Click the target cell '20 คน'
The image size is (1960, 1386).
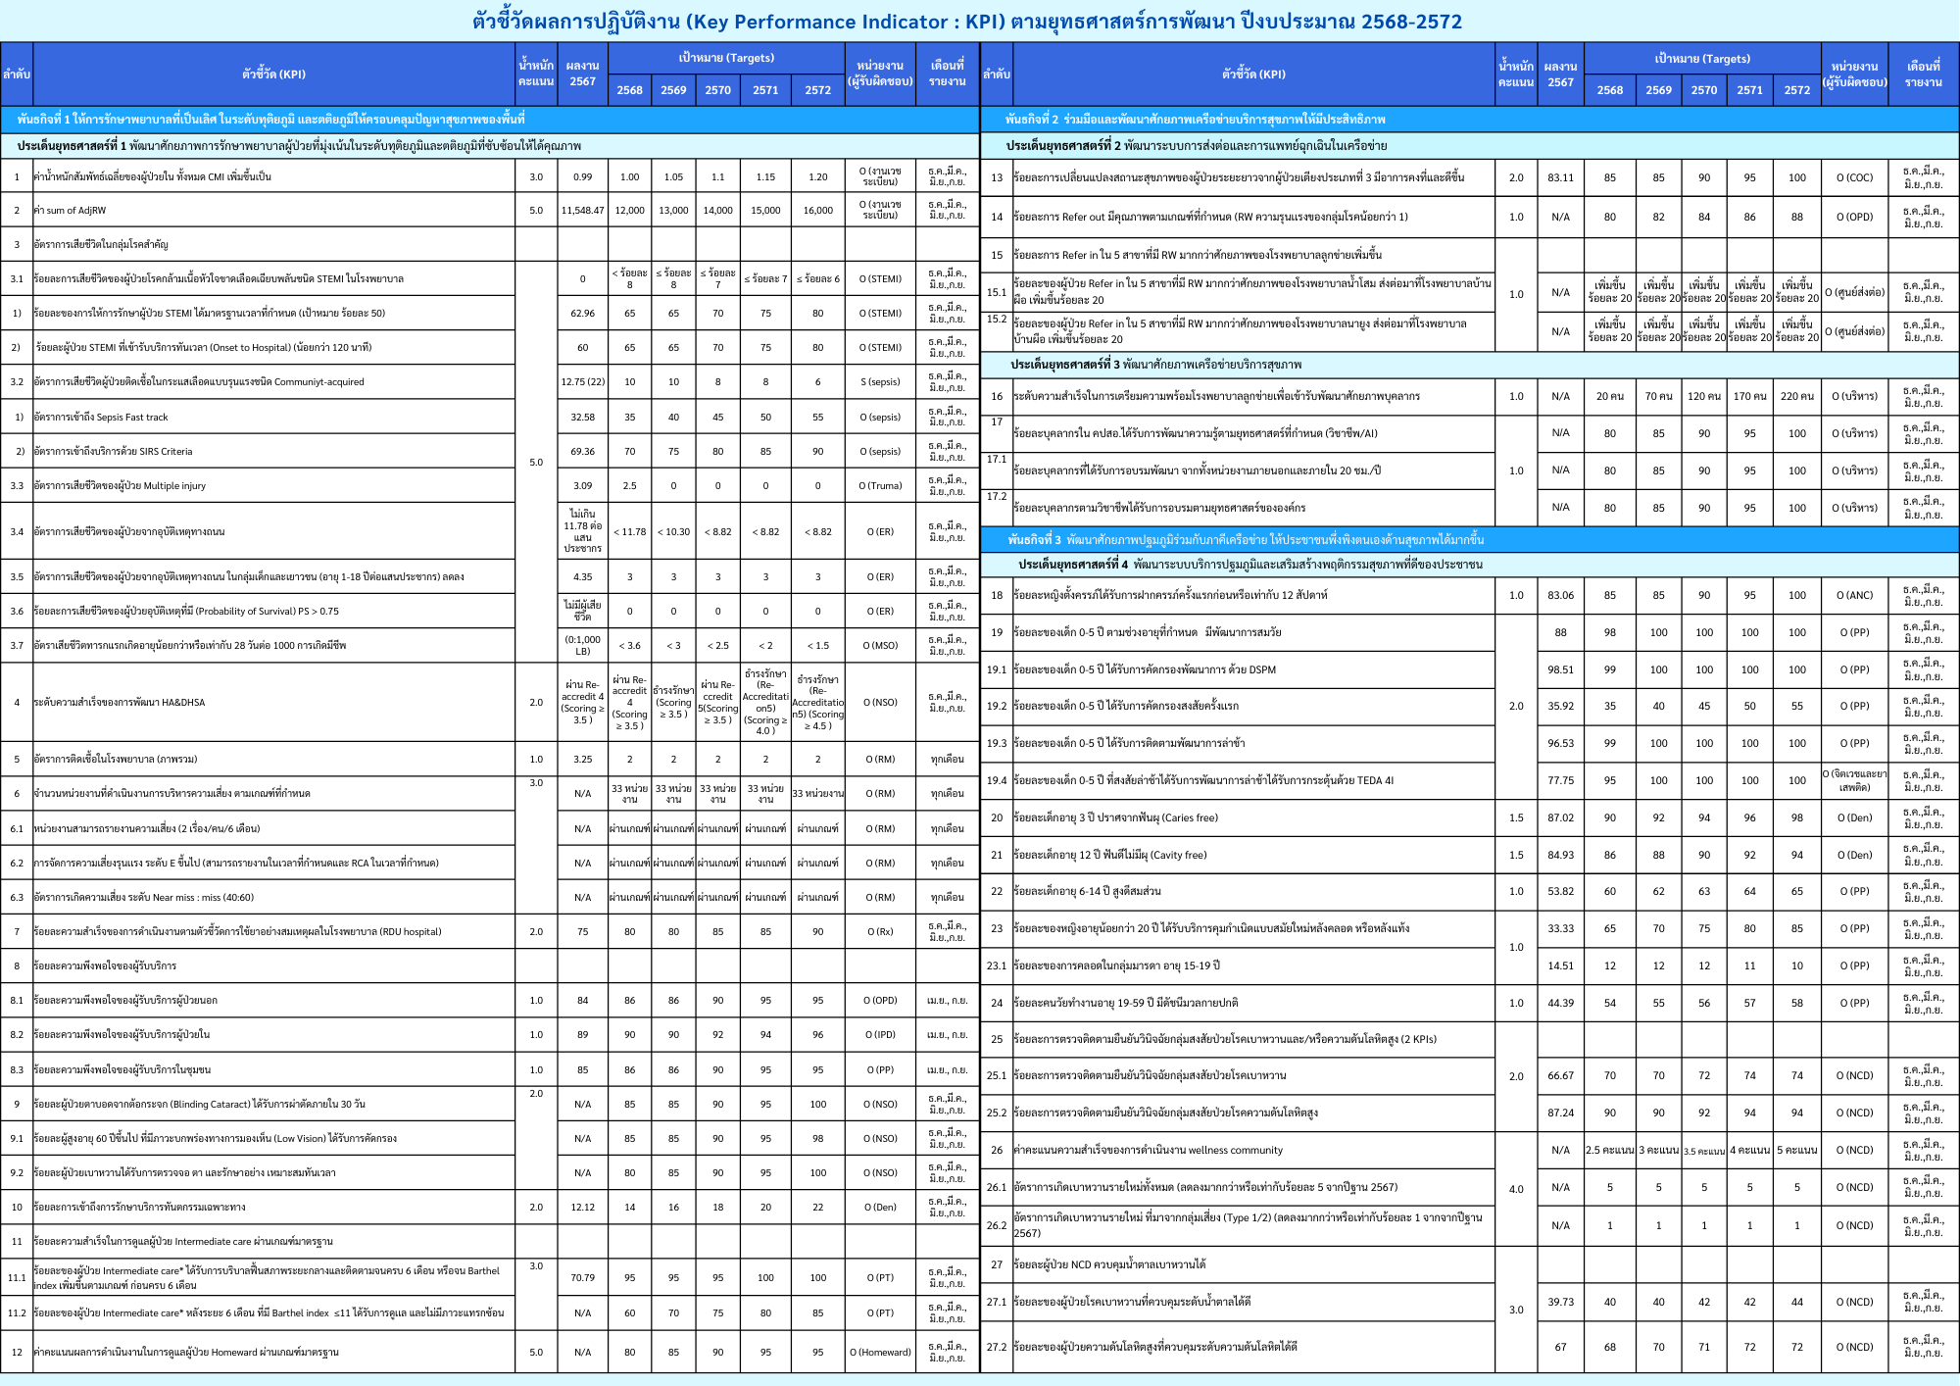(x=1609, y=397)
